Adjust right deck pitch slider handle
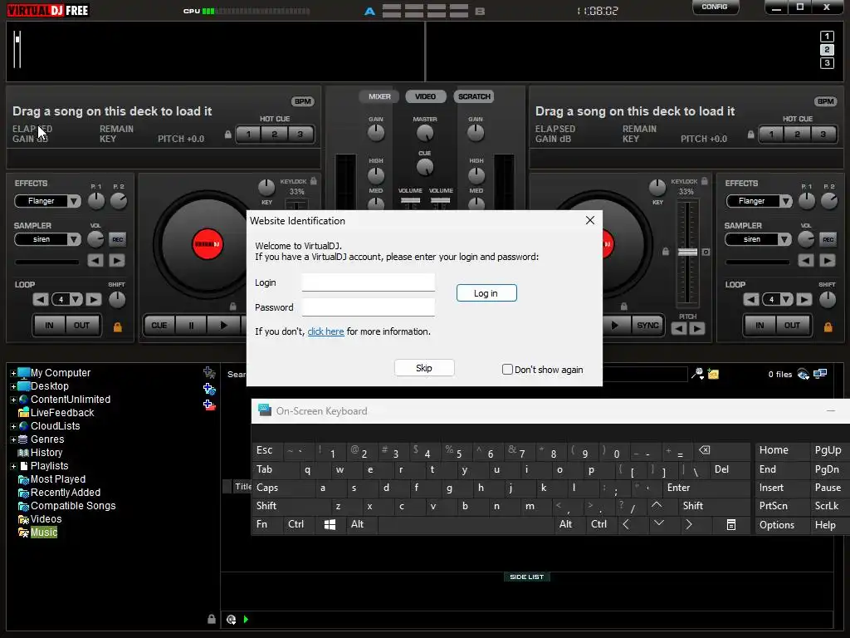Screen dimensions: 850x638 click(687, 253)
